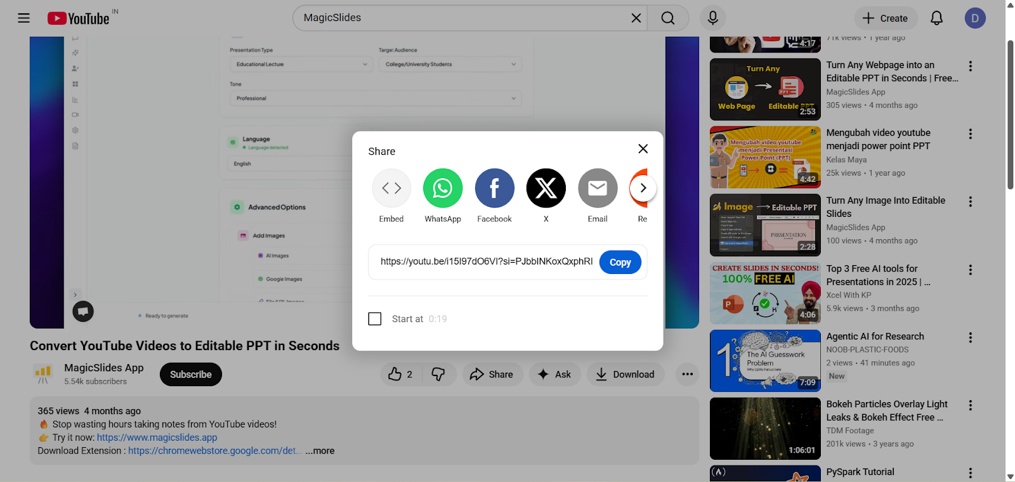This screenshot has width=1015, height=482.
Task: Click the scrollbar up arrow
Action: coord(1010,4)
